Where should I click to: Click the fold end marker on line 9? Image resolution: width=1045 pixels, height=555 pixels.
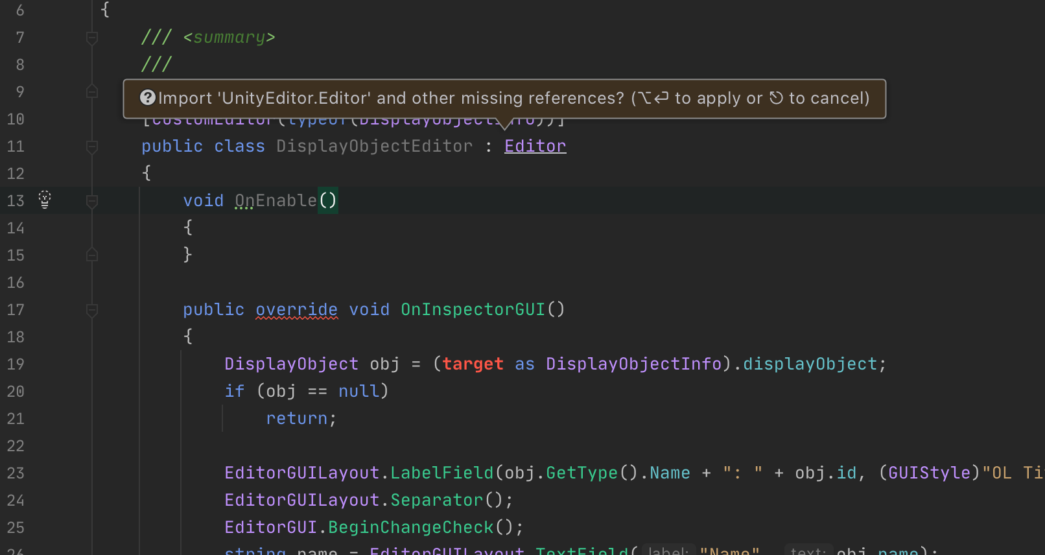92,91
